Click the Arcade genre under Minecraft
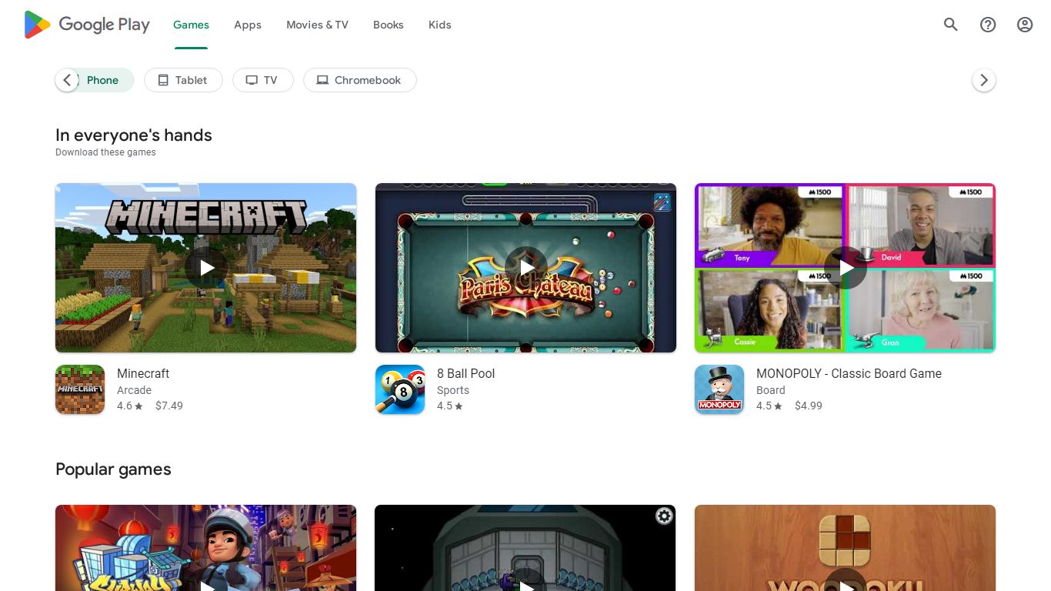Viewport: 1051px width, 591px height. point(134,390)
